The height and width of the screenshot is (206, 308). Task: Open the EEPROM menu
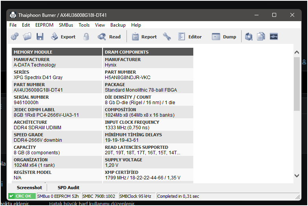pos(44,25)
